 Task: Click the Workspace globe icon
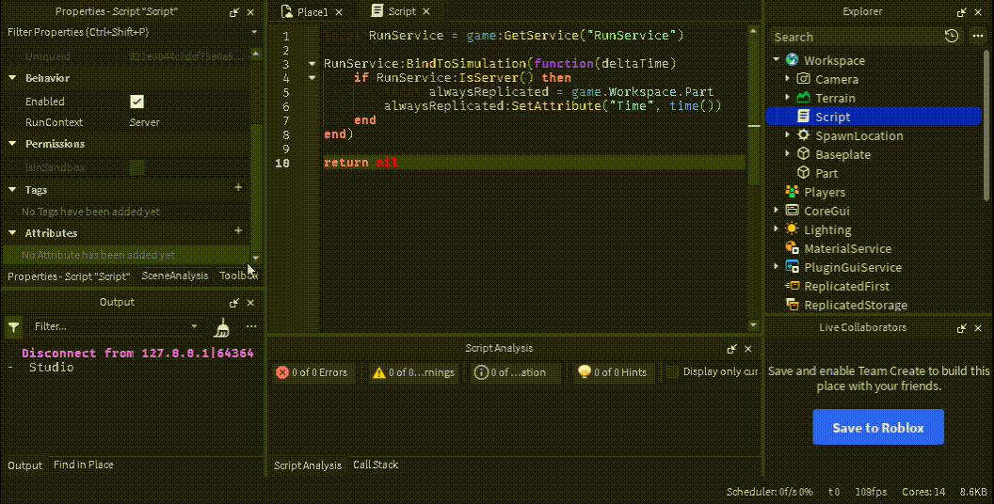point(792,59)
